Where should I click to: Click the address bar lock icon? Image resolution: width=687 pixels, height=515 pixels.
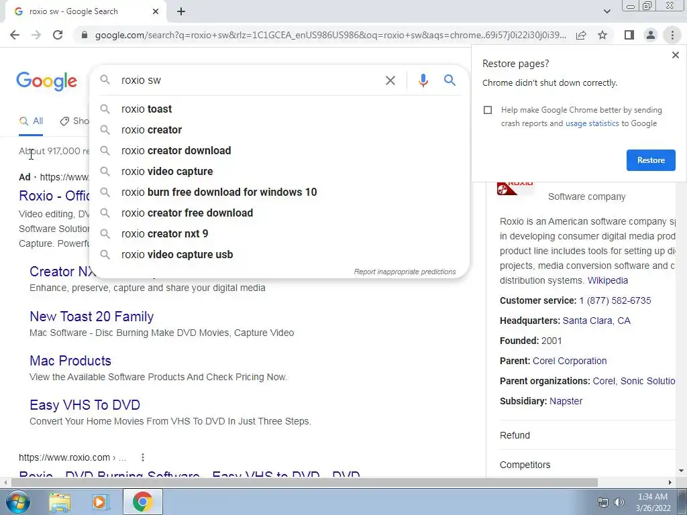[85, 35]
